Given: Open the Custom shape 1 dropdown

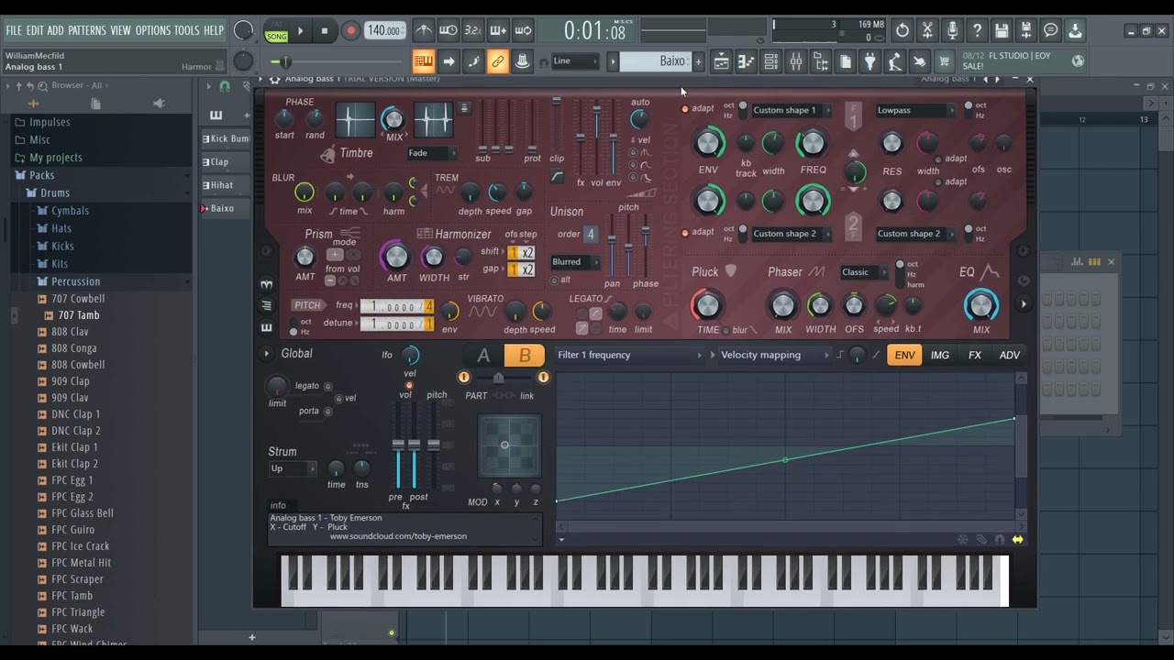Looking at the screenshot, I should click(791, 110).
